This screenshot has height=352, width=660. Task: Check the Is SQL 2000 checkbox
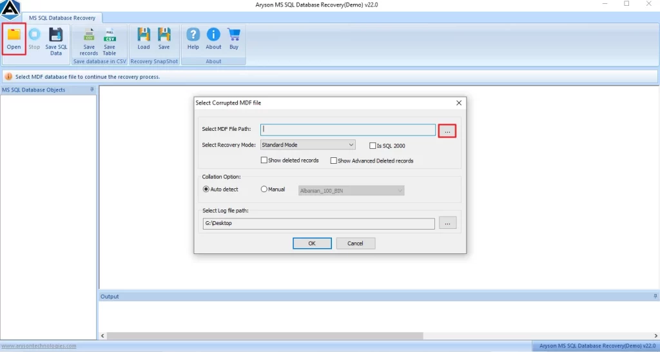coord(373,146)
